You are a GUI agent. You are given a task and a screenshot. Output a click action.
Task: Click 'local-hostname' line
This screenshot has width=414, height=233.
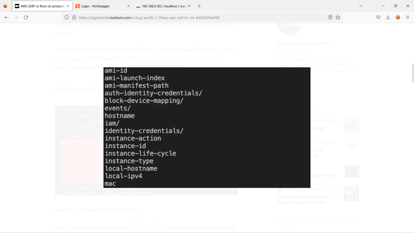coord(131,168)
